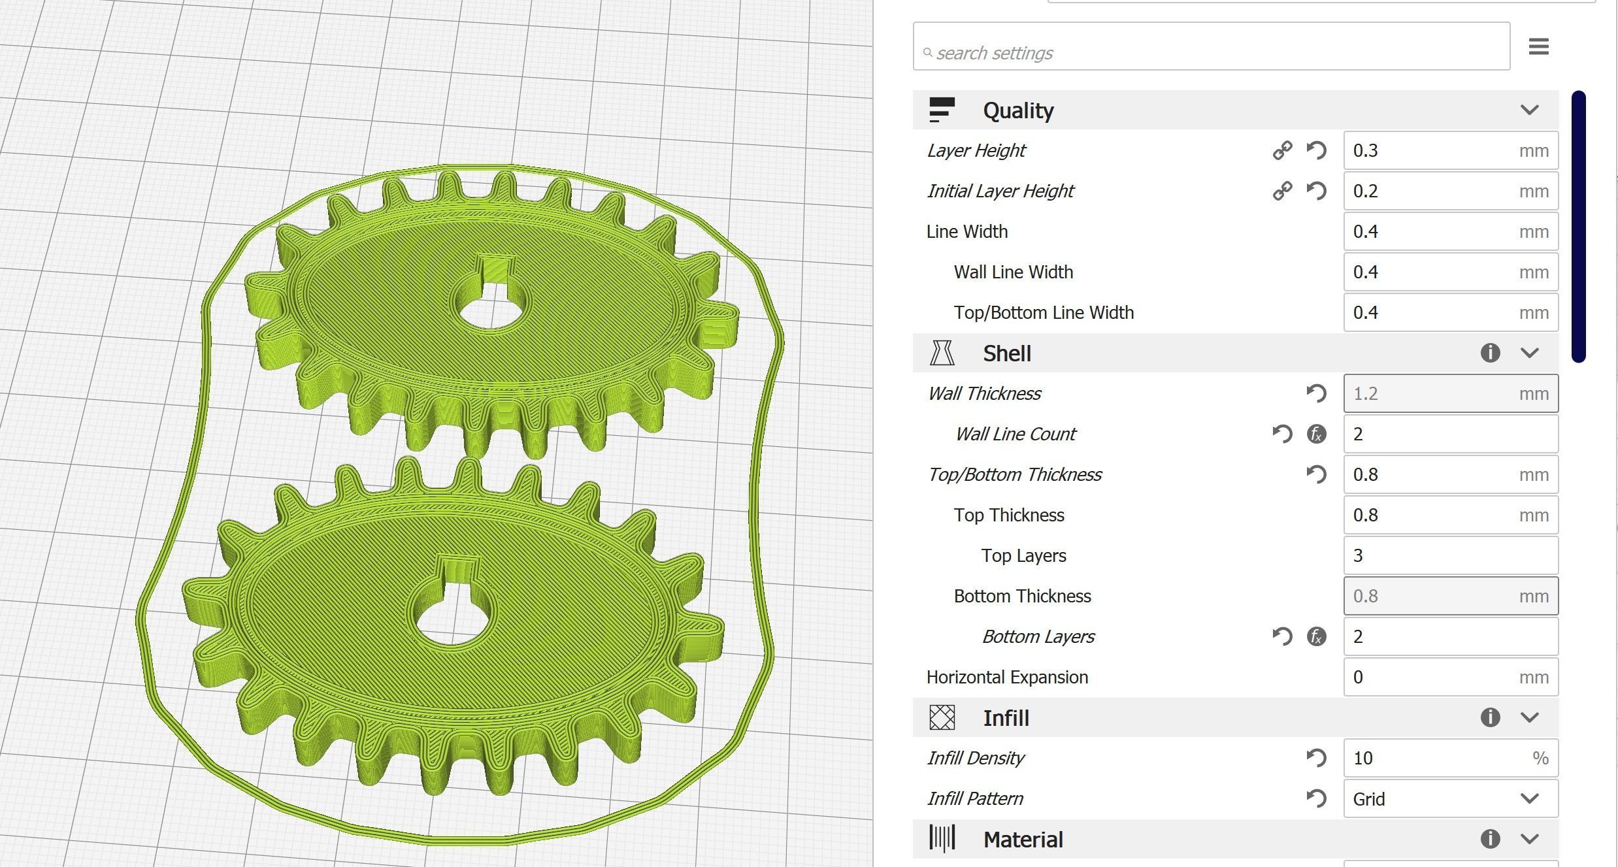Click the search magnifier icon
1618x867 pixels.
pyautogui.click(x=927, y=52)
